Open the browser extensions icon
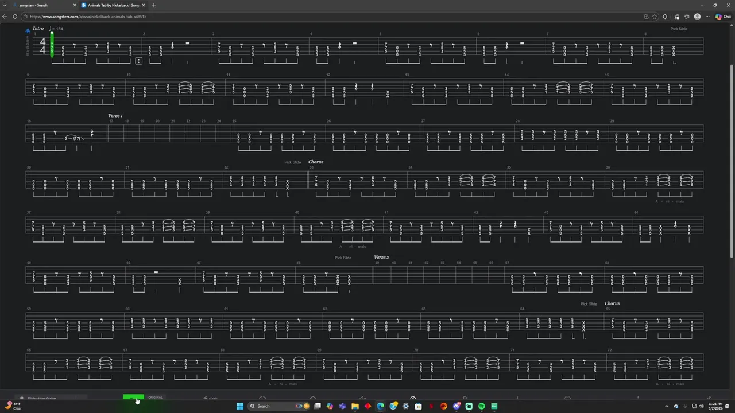Image resolution: width=735 pixels, height=413 pixels. pyautogui.click(x=665, y=17)
